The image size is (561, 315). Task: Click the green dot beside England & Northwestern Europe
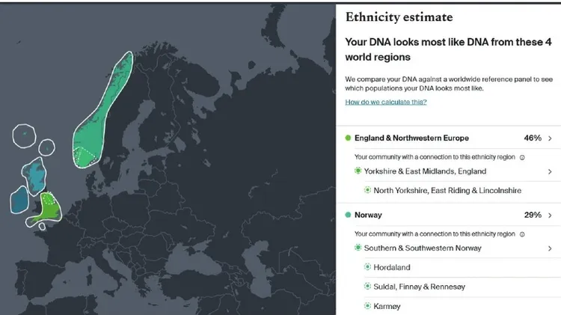pos(348,138)
